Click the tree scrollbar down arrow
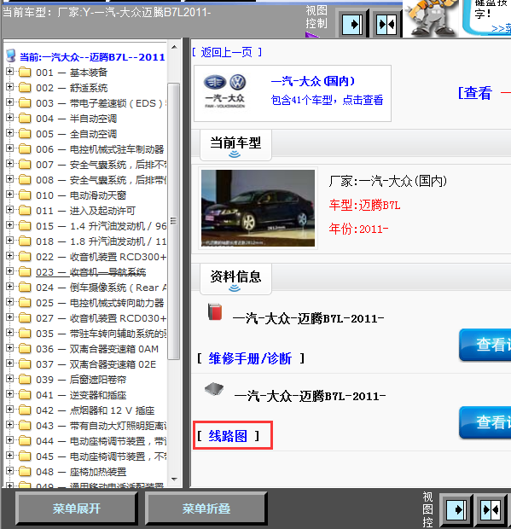 pyautogui.click(x=174, y=479)
